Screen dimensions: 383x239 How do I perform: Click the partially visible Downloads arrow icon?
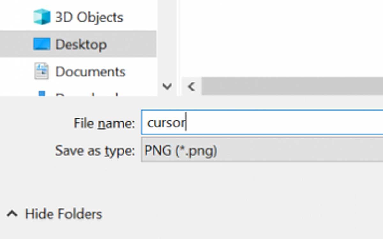tap(42, 93)
